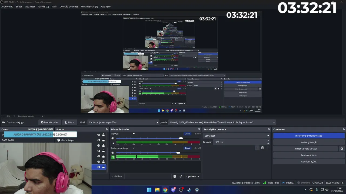Mute the Áudio do desktop speaker
The width and height of the screenshot is (346, 194).
tap(113, 153)
